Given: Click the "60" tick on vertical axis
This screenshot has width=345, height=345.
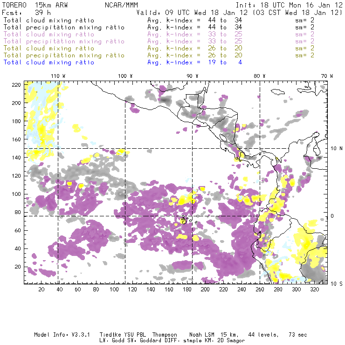Looking at the screenshot, I should pyautogui.click(x=18, y=230).
